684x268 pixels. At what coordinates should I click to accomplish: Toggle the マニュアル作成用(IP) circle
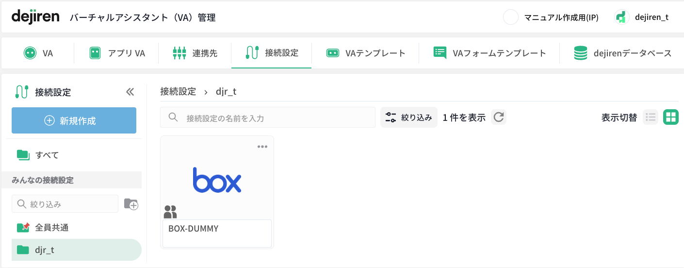pos(511,17)
